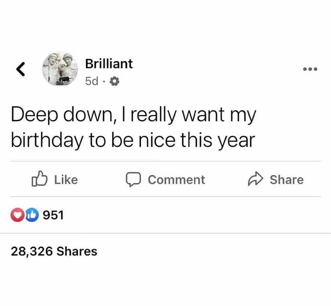Open the 28,326 Shares list
This screenshot has height=306, width=331.
point(54,251)
